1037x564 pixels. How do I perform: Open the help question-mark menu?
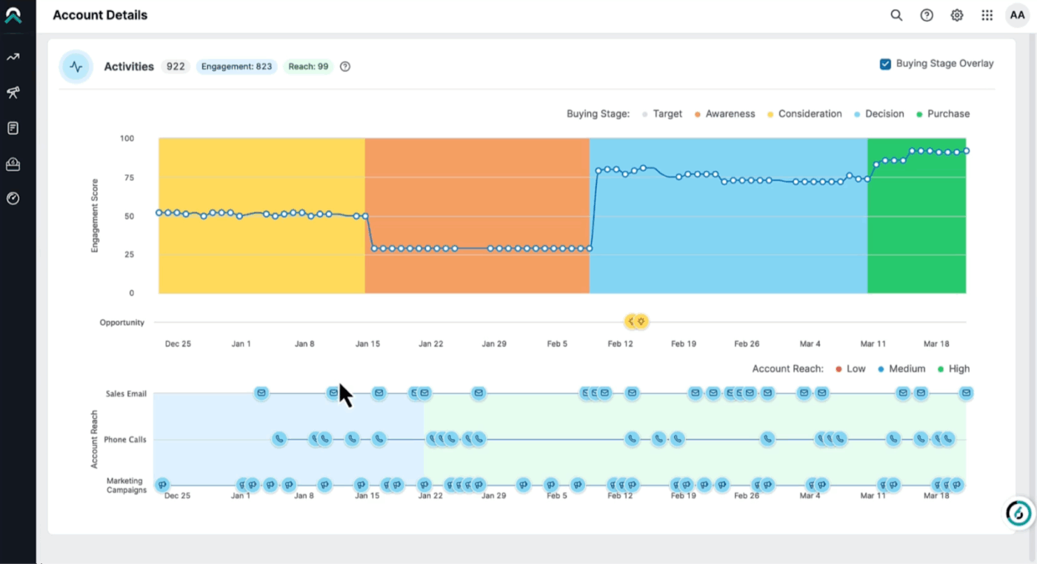927,15
